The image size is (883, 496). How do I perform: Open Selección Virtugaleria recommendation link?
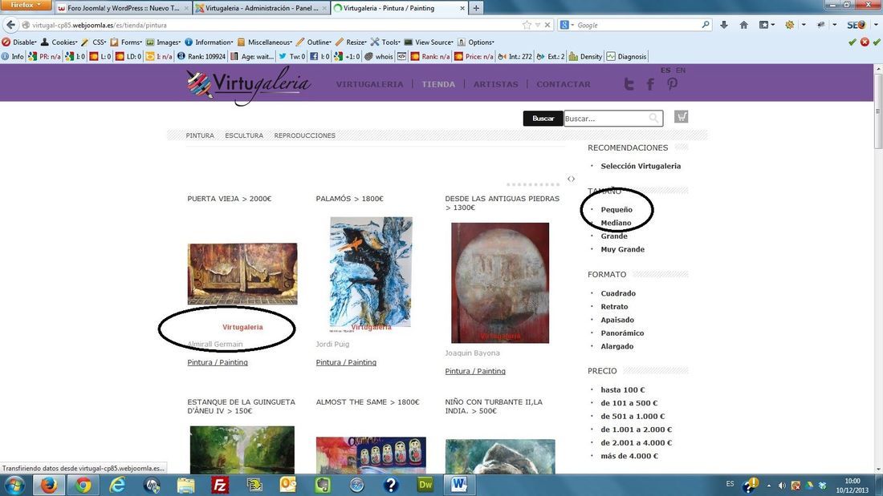click(x=641, y=166)
